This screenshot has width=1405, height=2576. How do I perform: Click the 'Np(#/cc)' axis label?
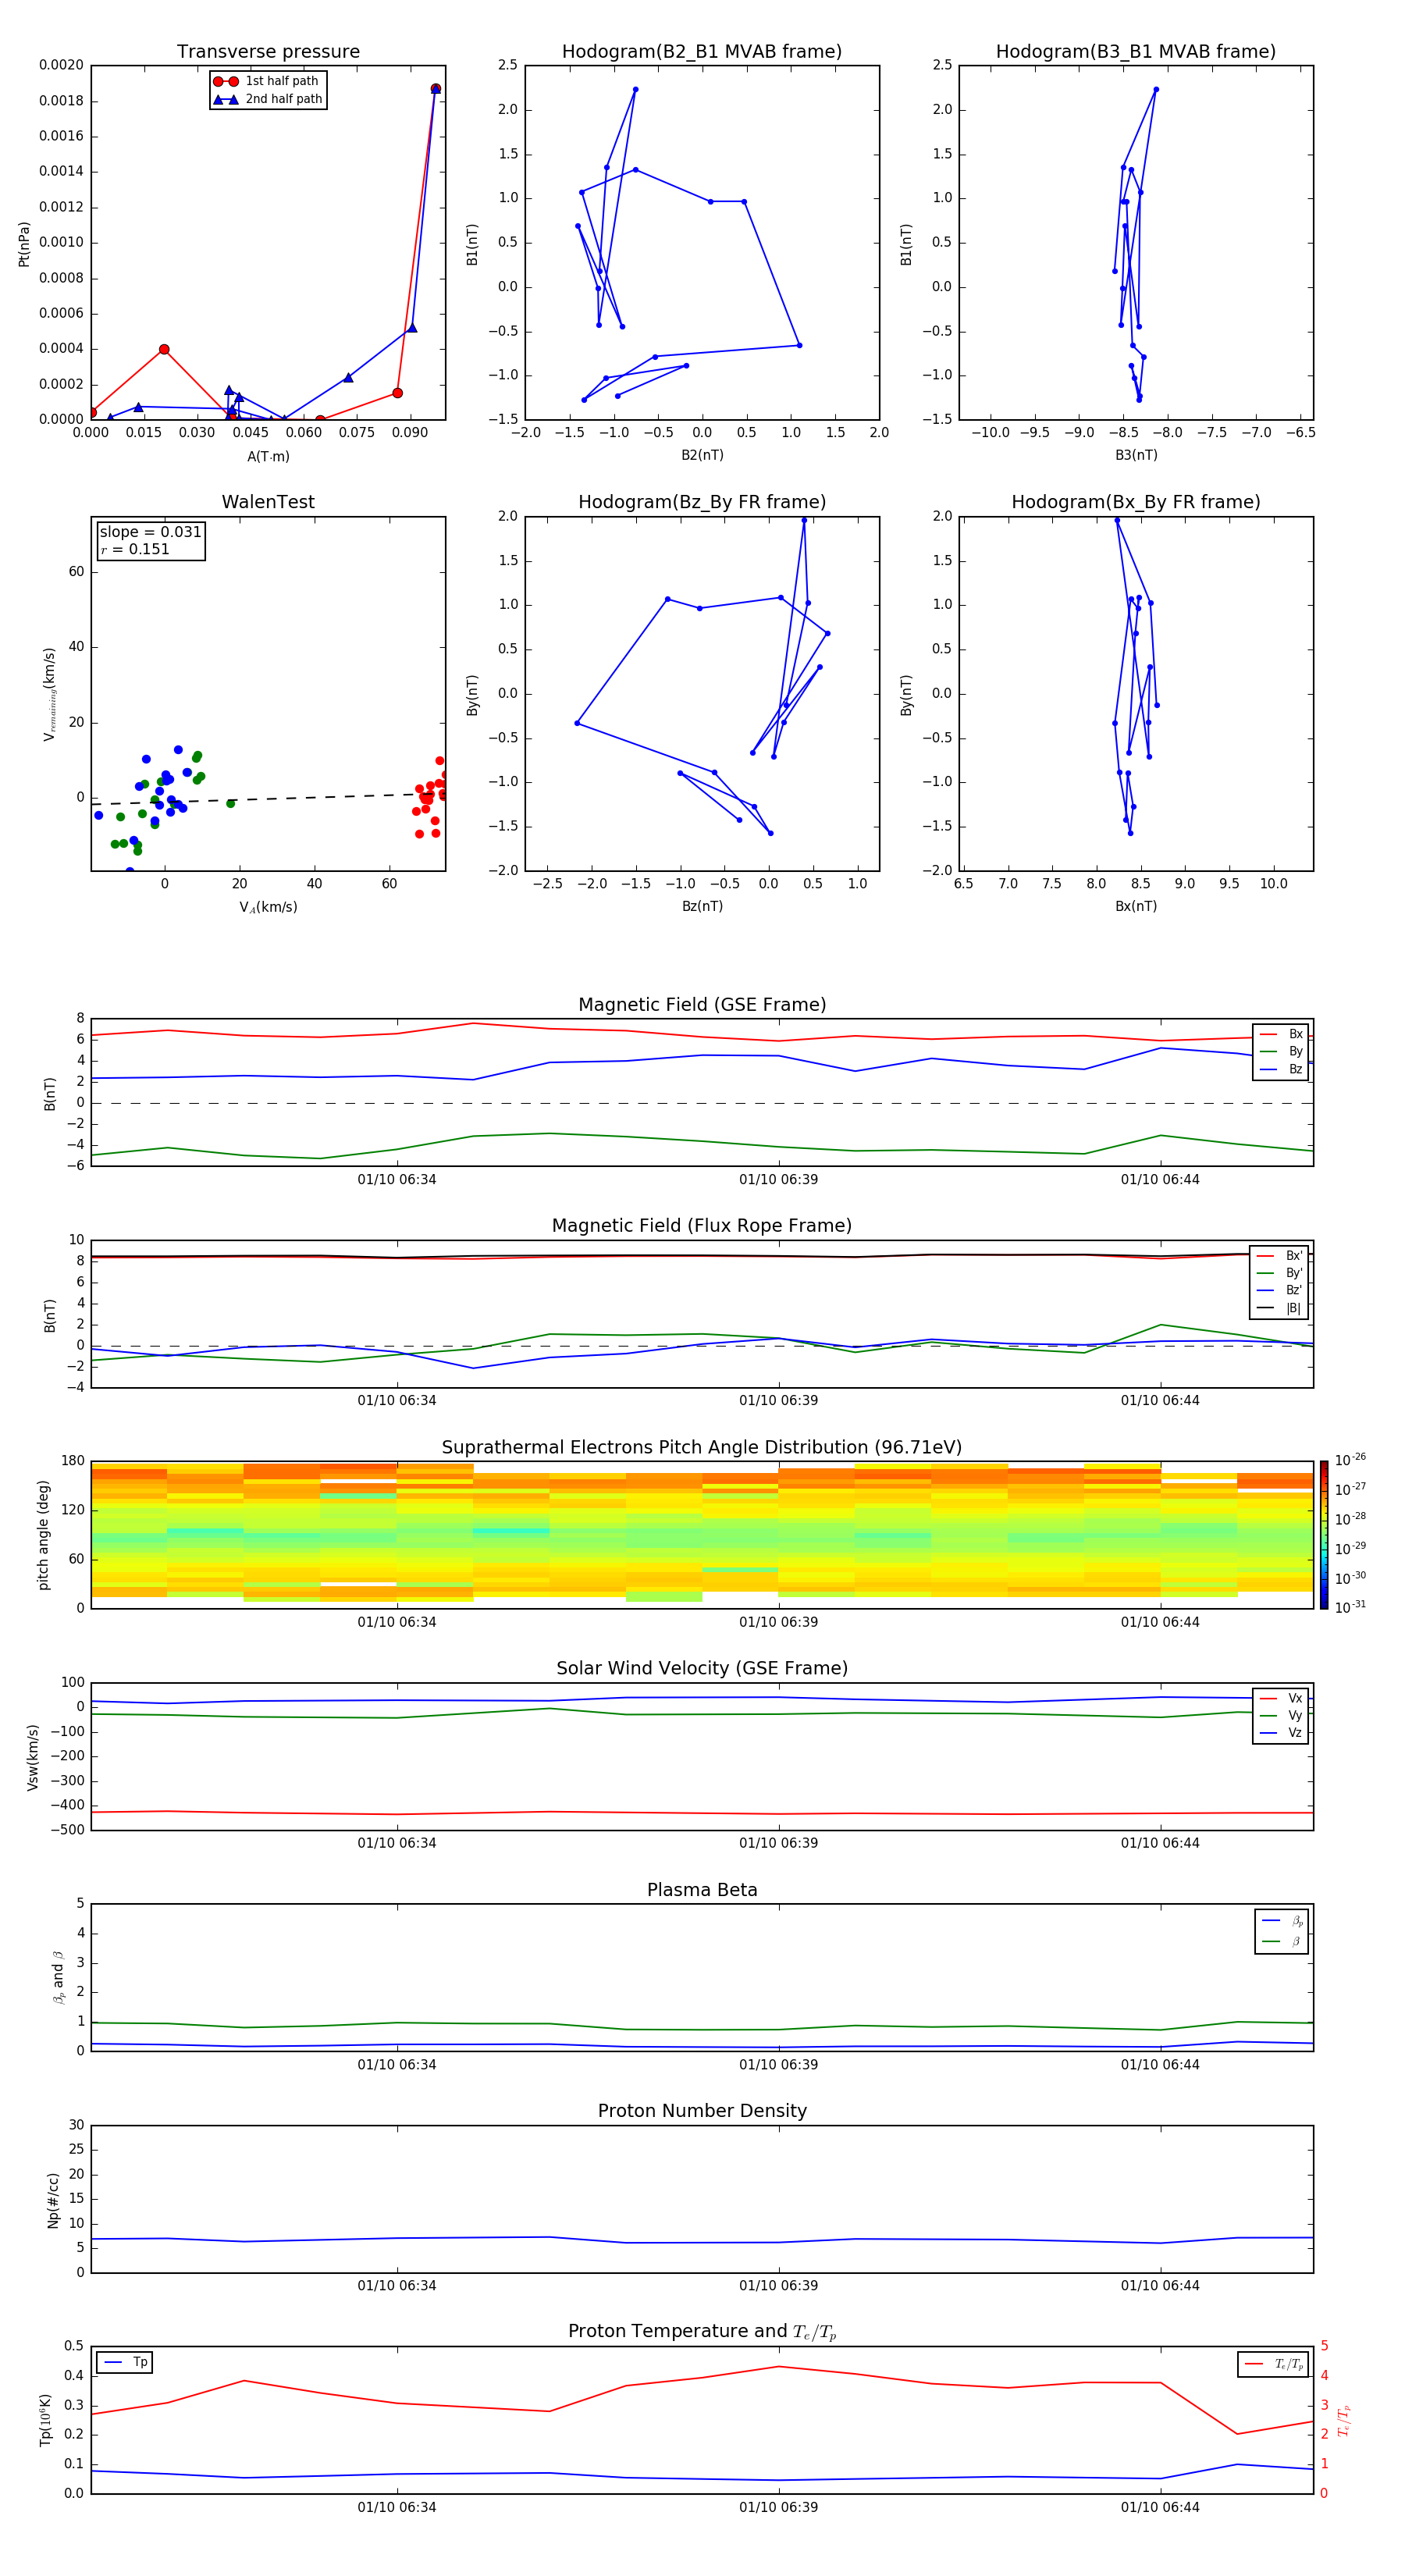click(x=53, y=2199)
